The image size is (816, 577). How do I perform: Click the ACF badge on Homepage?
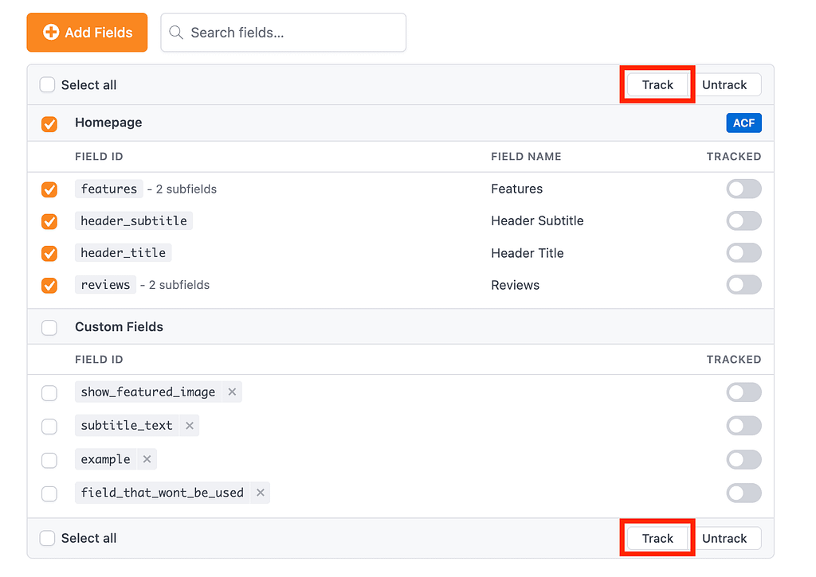pyautogui.click(x=743, y=123)
